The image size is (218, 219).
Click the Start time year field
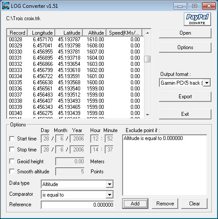pos(77,139)
